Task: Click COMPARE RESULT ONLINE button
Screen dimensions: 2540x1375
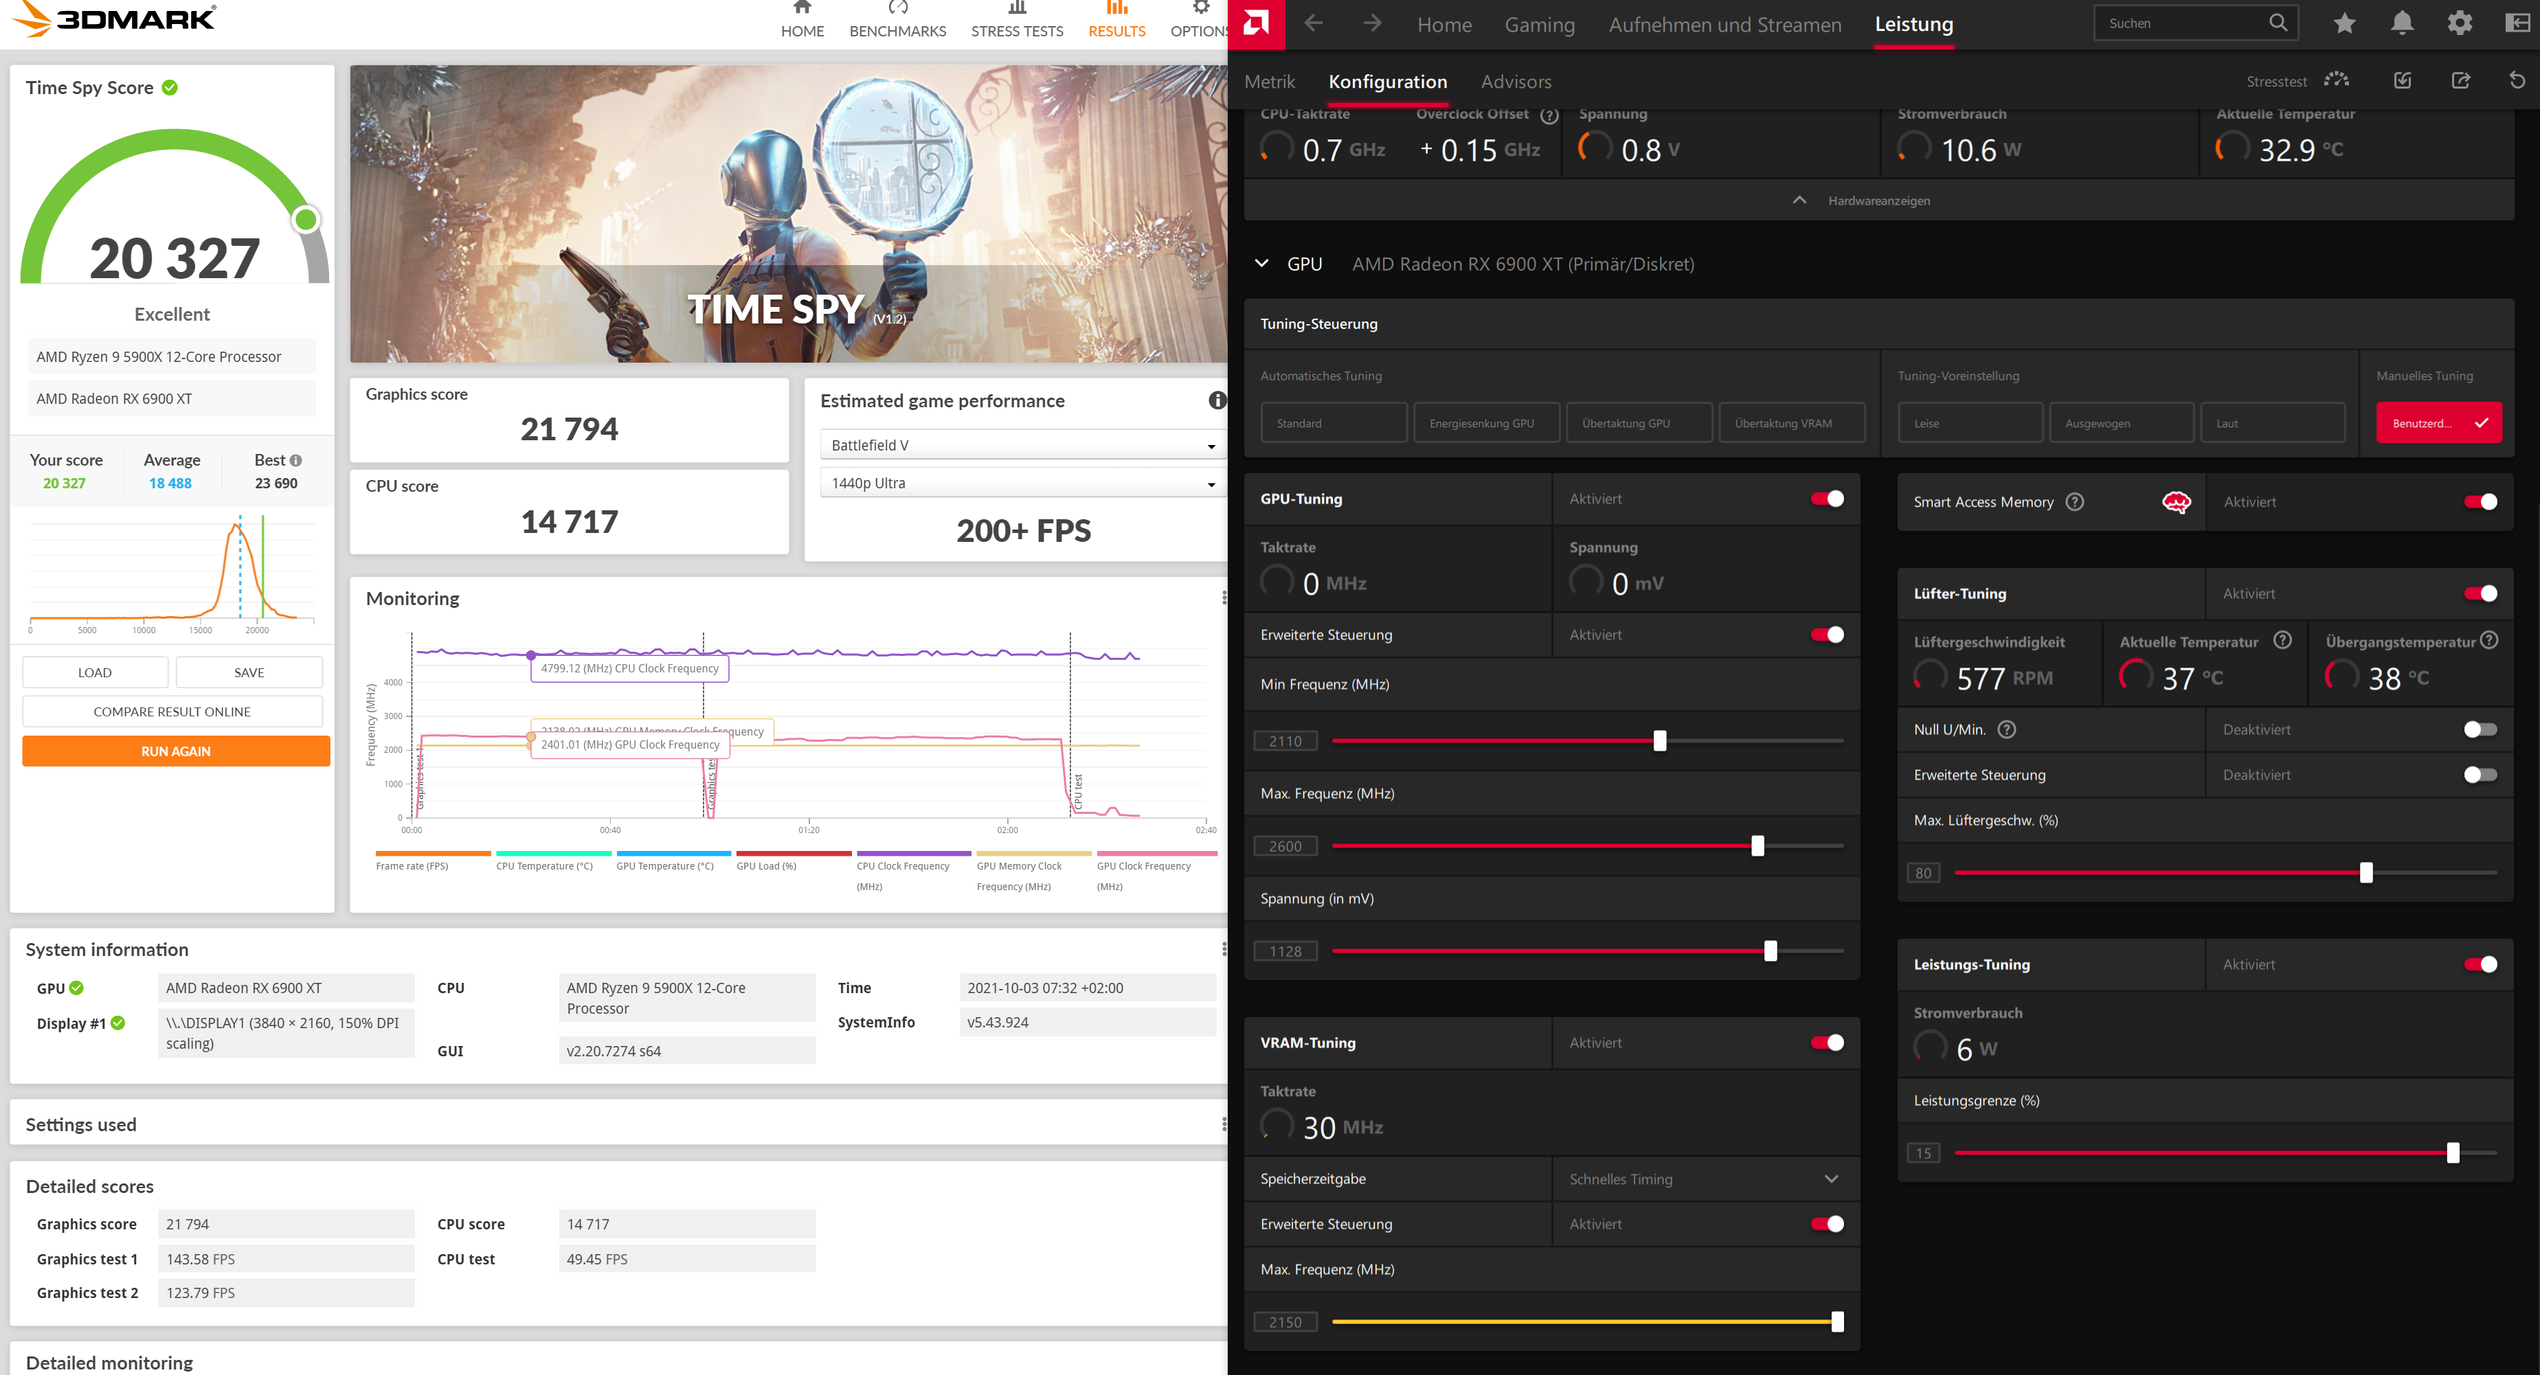Action: [172, 712]
